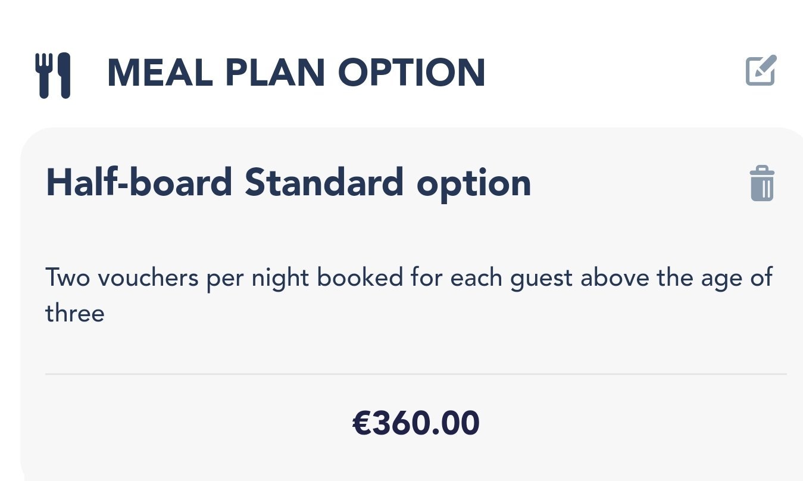Click the Half-board Standard option title
The width and height of the screenshot is (803, 481).
tap(289, 183)
